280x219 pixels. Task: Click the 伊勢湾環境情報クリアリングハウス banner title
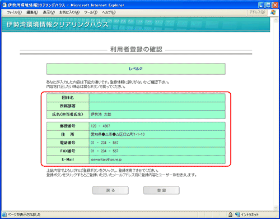(x=58, y=25)
